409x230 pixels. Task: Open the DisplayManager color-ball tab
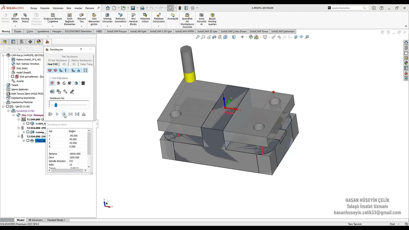click(x=39, y=42)
